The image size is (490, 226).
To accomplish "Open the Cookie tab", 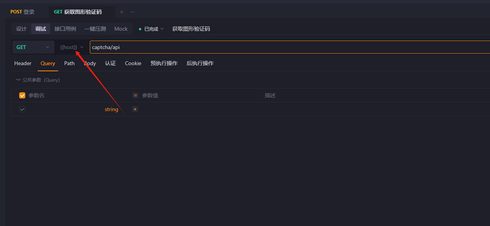I will (133, 63).
